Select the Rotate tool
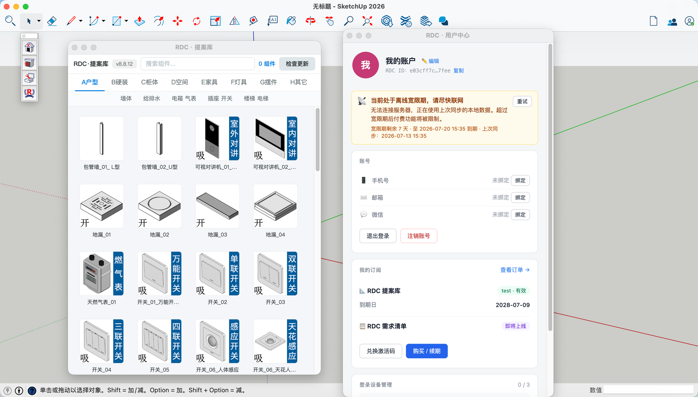 pyautogui.click(x=196, y=21)
